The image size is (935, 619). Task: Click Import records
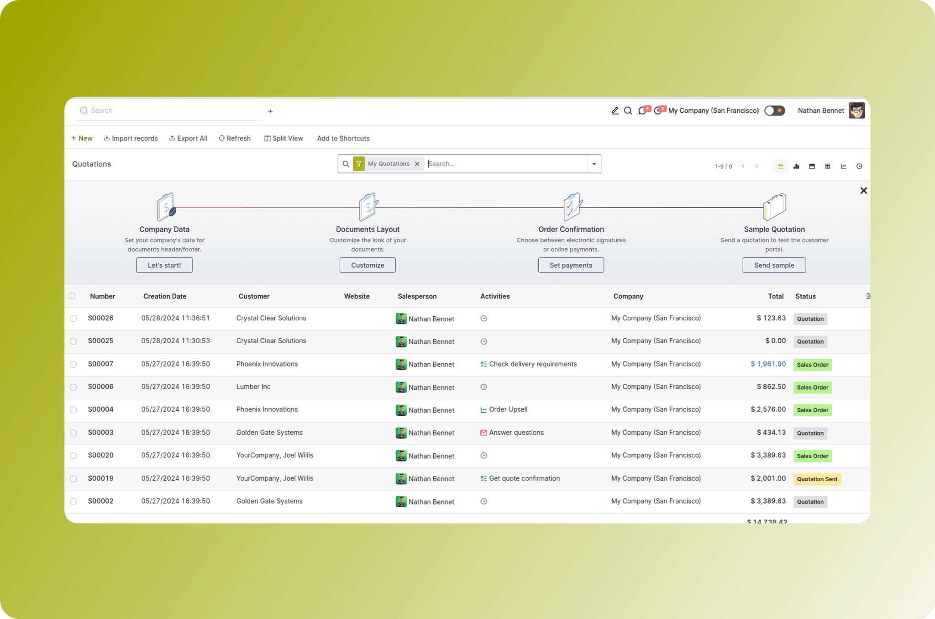(x=131, y=138)
